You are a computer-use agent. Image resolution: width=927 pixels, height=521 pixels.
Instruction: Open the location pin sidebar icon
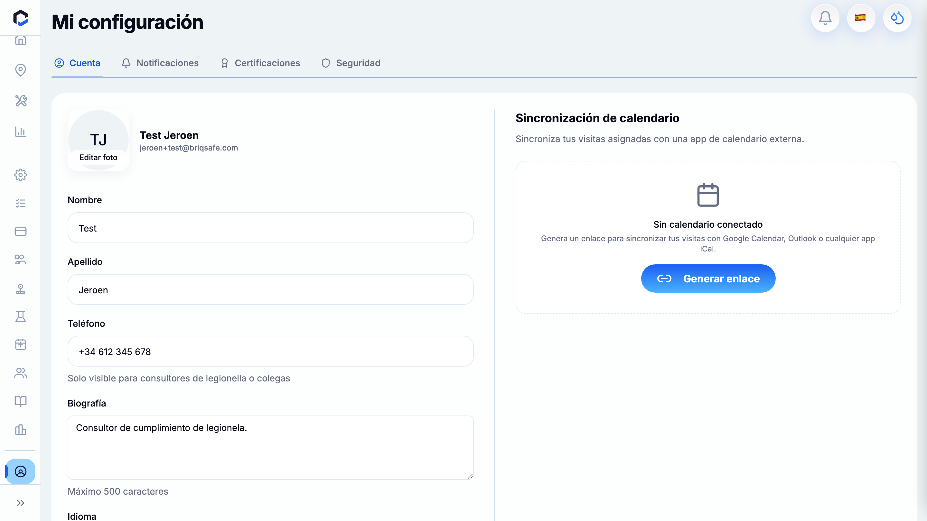pyautogui.click(x=21, y=70)
